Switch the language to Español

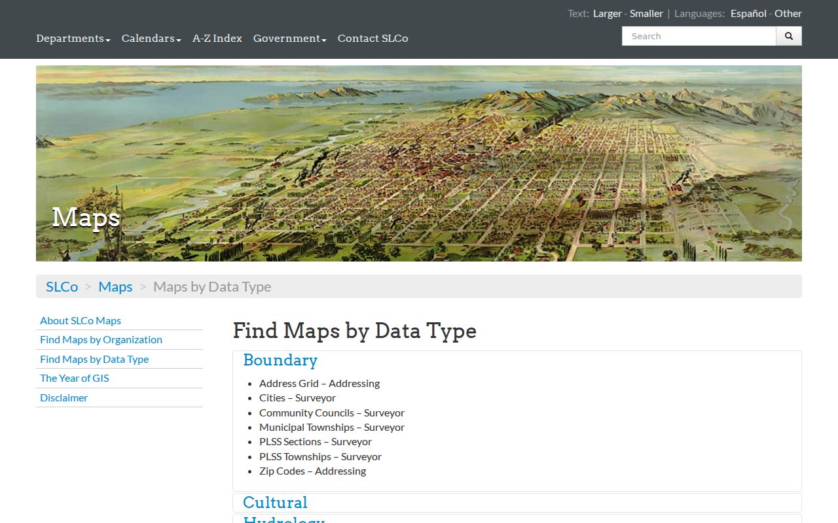pos(749,13)
